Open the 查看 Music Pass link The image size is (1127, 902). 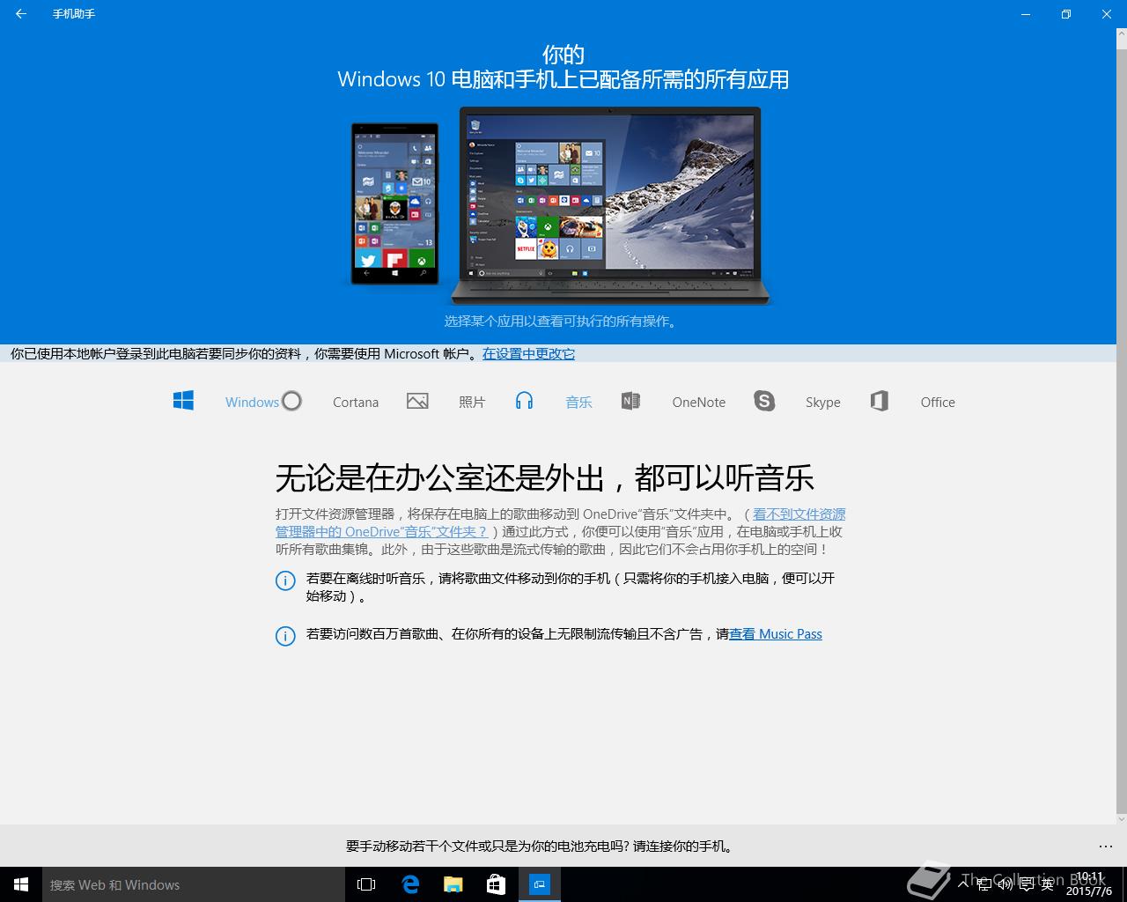[x=776, y=633]
